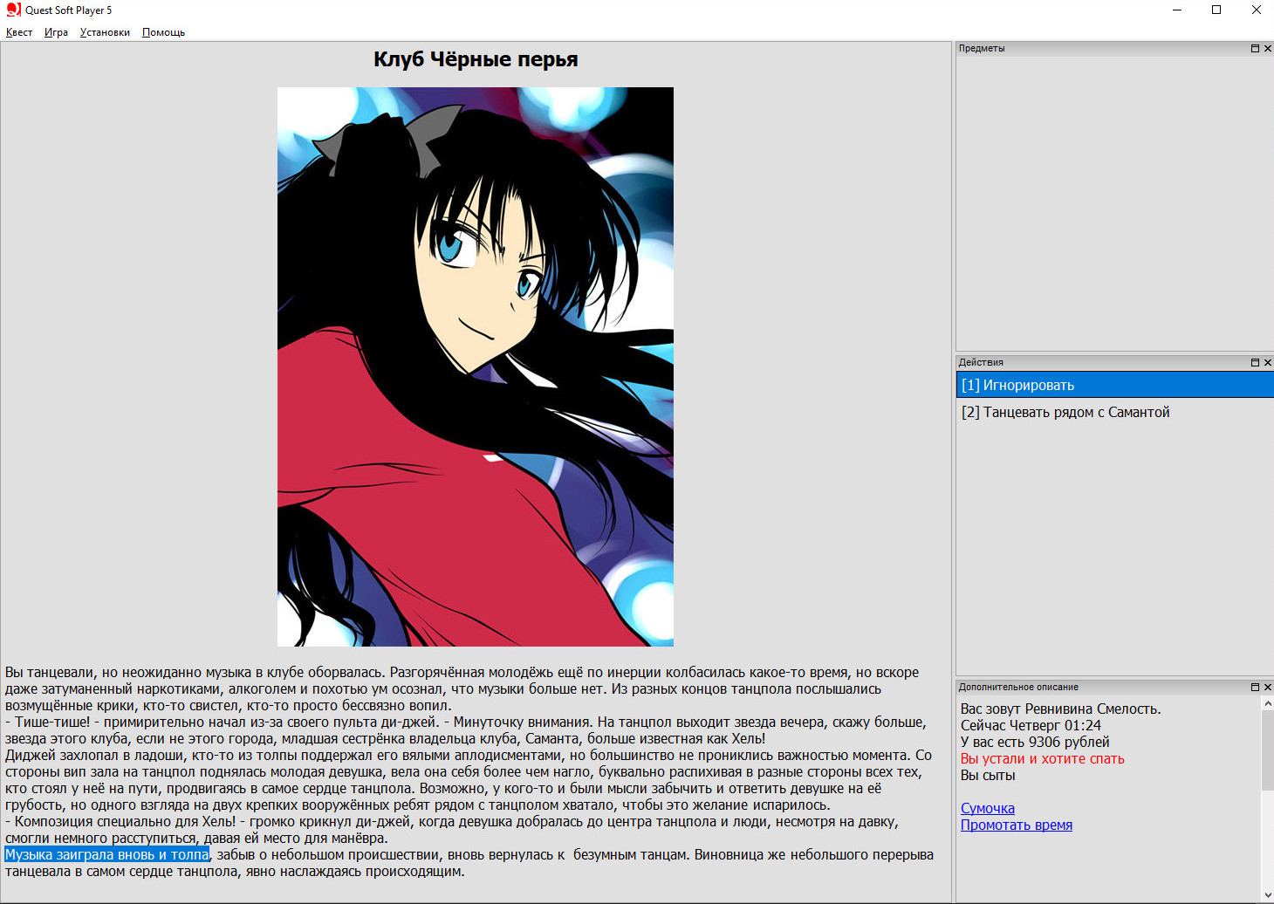The image size is (1274, 904).
Task: Close the Дополнительное описание panel
Action: click(x=1268, y=687)
